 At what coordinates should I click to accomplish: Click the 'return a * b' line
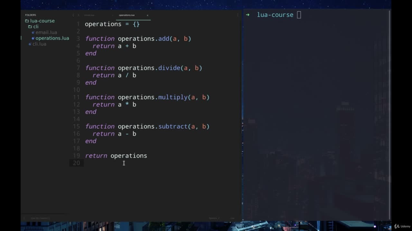pyautogui.click(x=114, y=104)
